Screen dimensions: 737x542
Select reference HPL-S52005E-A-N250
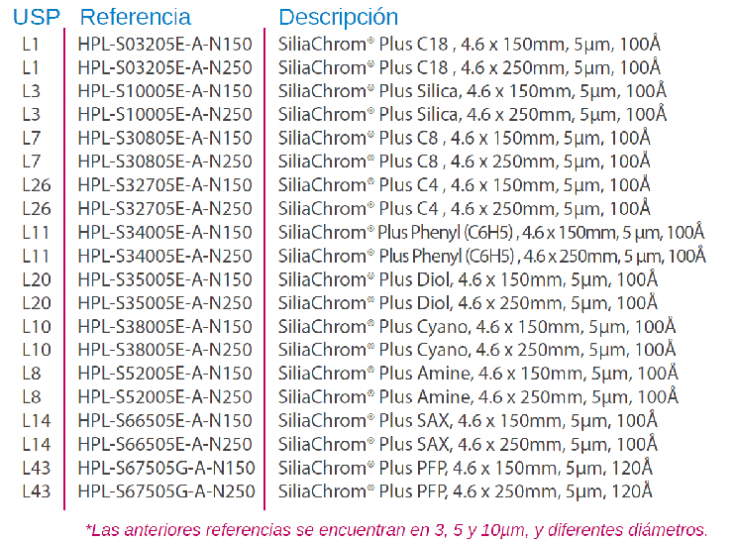(165, 397)
